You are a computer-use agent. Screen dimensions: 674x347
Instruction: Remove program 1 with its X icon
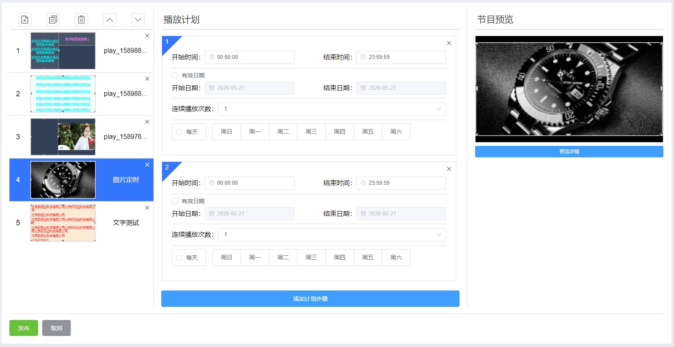point(147,36)
